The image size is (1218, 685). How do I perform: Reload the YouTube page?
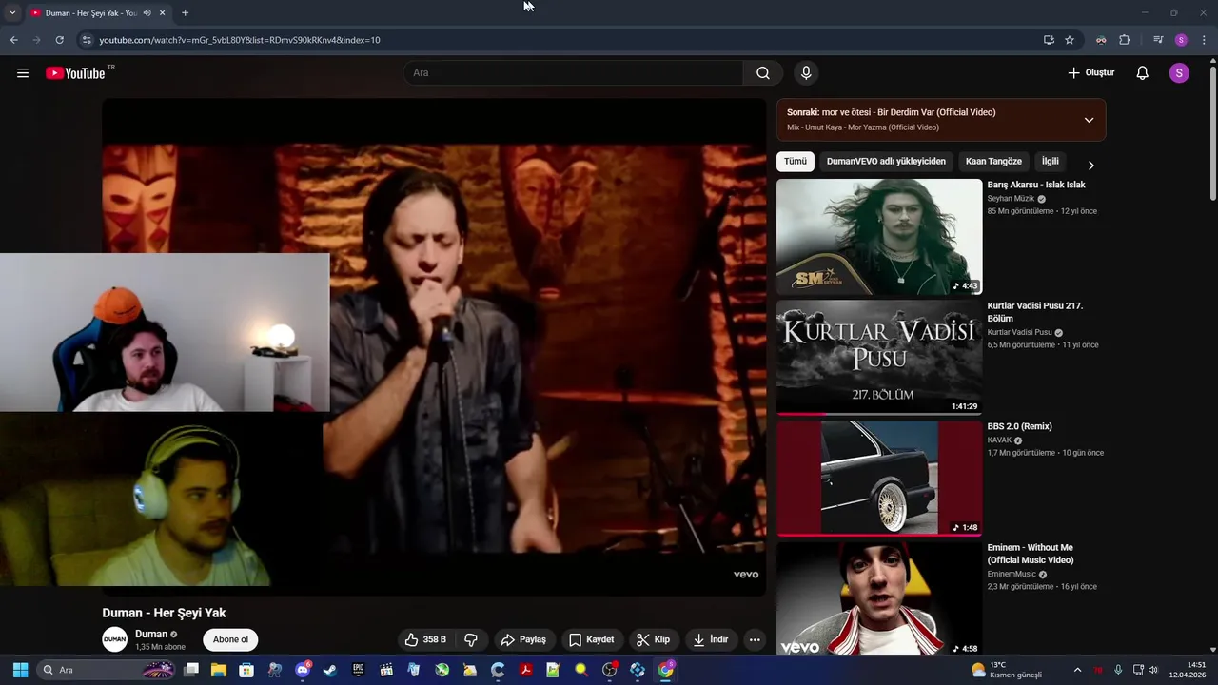59,40
